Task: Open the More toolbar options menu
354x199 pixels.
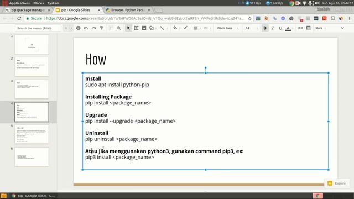Action: tap(321, 28)
